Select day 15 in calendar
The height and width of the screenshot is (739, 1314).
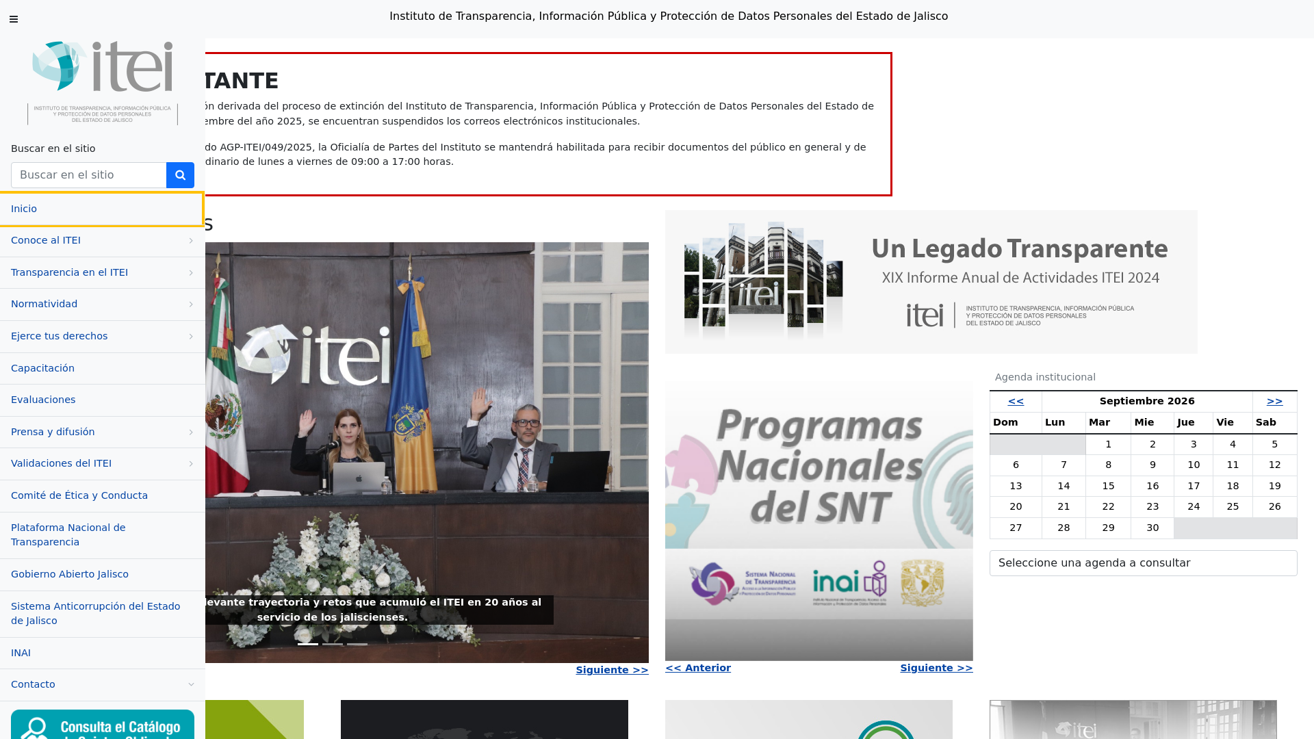(1108, 487)
